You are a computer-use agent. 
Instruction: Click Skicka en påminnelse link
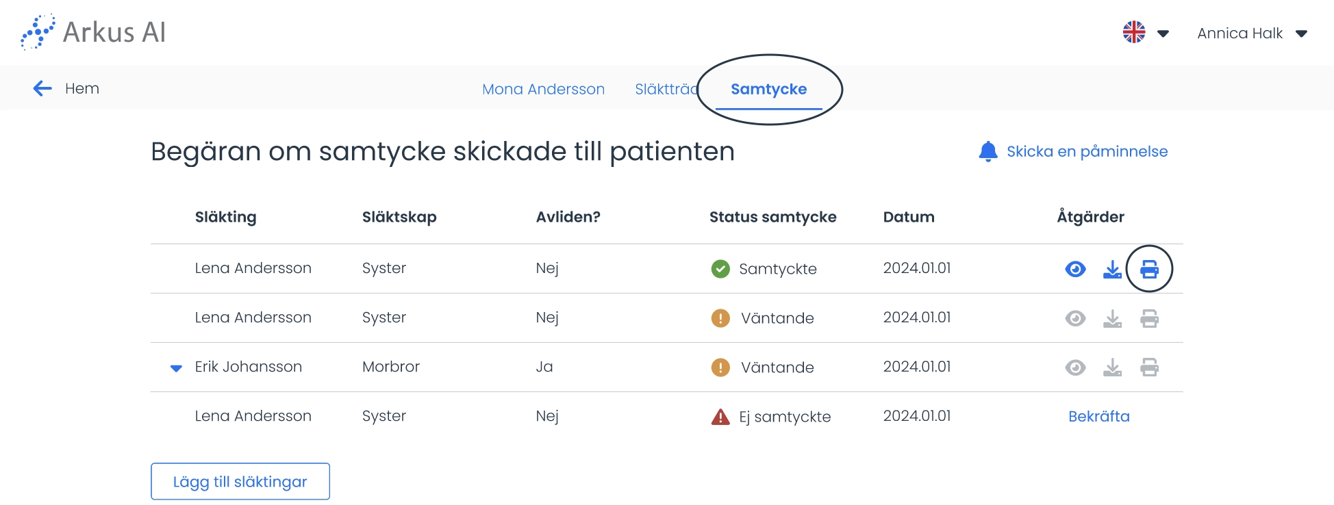[1087, 151]
